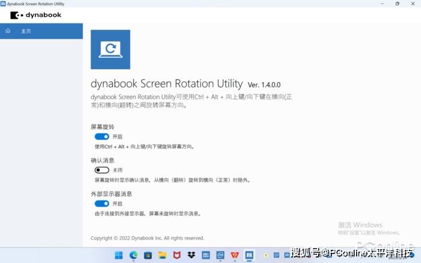Click the dynabook Screen Rotation Utility heading

(167, 84)
